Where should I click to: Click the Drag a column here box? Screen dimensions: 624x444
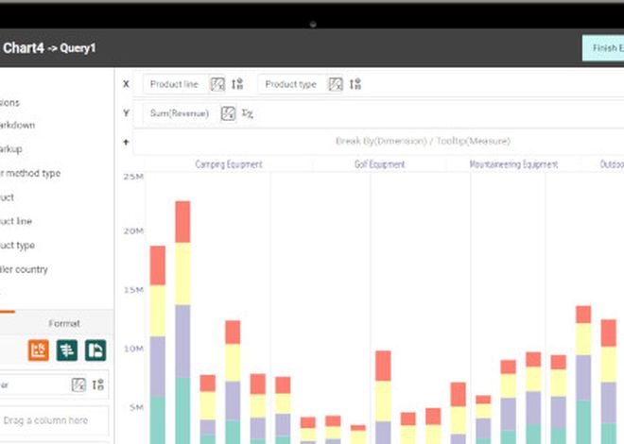[x=54, y=420]
